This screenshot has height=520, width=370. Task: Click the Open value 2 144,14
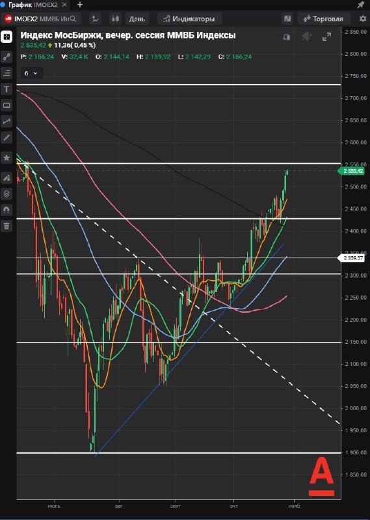click(x=116, y=57)
